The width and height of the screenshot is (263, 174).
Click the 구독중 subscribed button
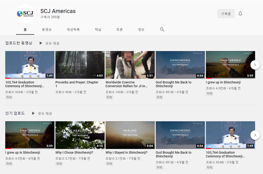tap(226, 13)
